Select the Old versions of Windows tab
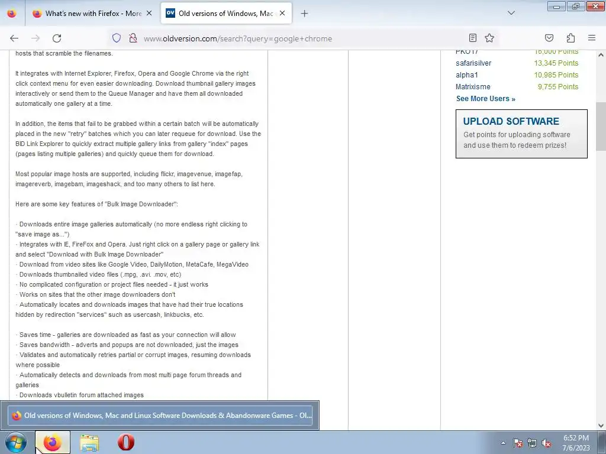 click(226, 13)
